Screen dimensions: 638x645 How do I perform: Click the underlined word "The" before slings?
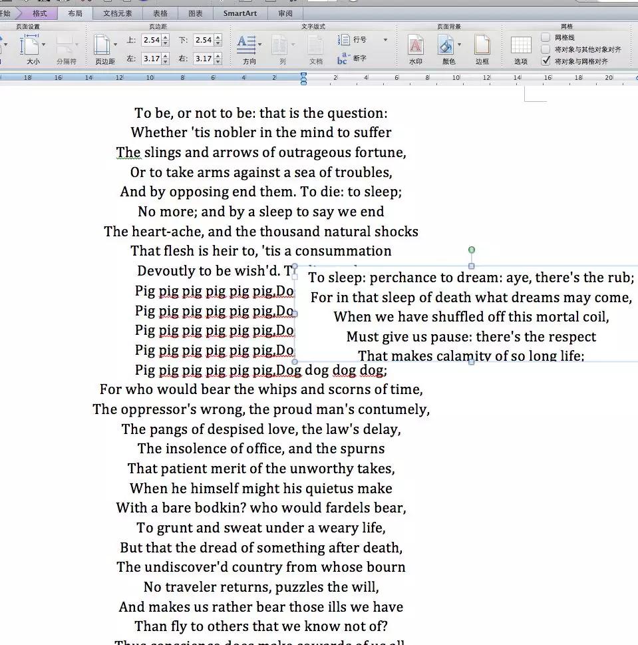(x=128, y=152)
